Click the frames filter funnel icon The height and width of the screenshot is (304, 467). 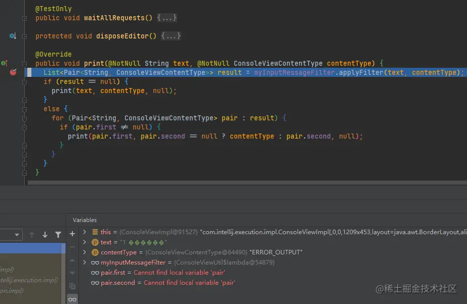pos(58,235)
